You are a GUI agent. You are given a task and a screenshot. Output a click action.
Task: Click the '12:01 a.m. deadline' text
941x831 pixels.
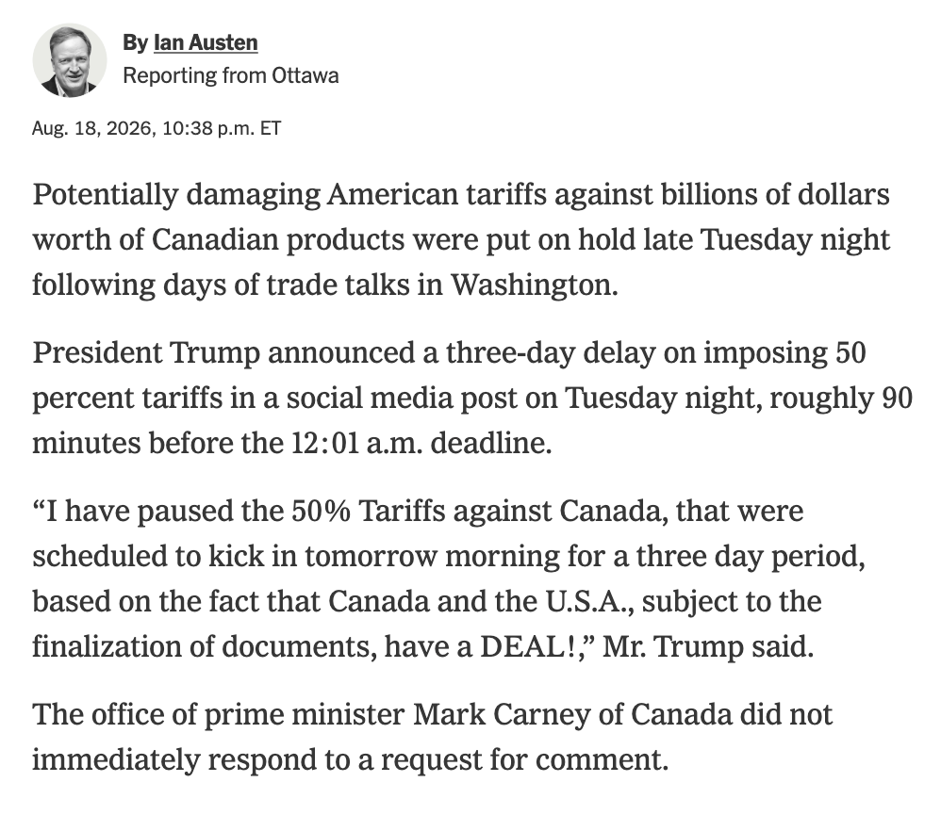[x=421, y=443]
